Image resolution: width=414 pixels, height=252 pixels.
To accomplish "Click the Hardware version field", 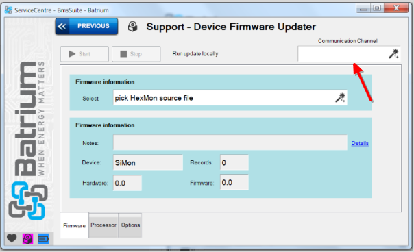I will [127, 183].
